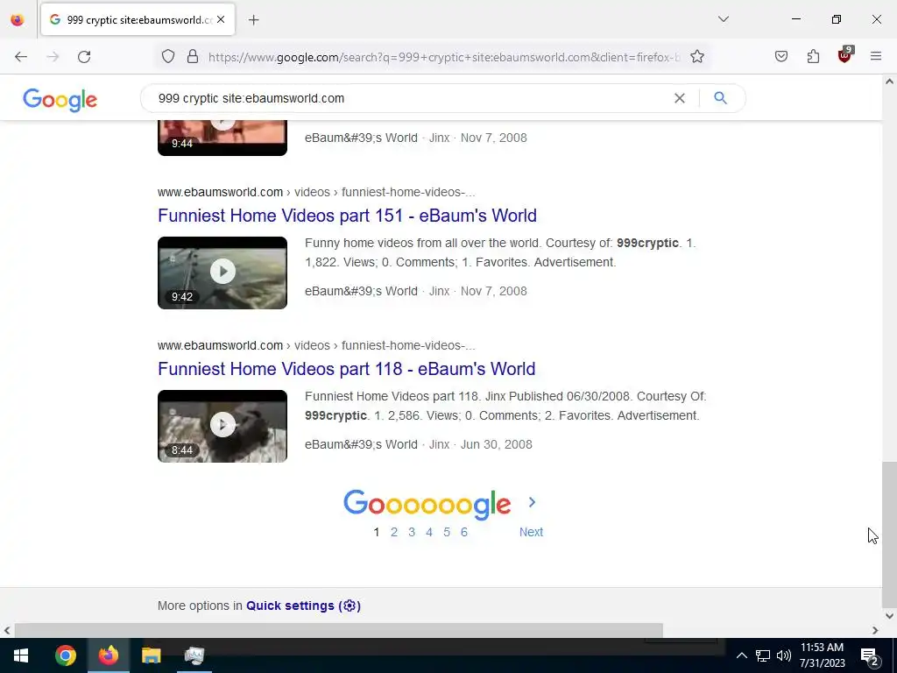
Task: Open the uBlock Origin extension icon
Action: [x=844, y=55]
